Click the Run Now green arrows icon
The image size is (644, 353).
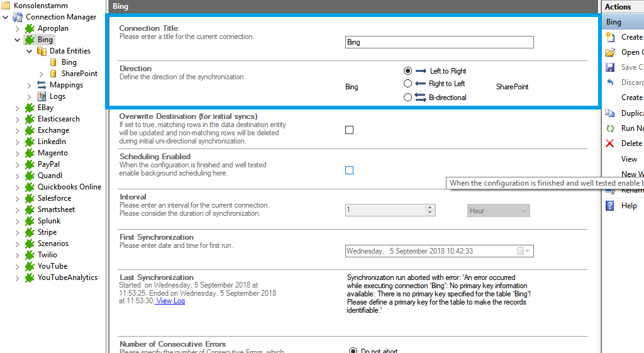point(609,128)
